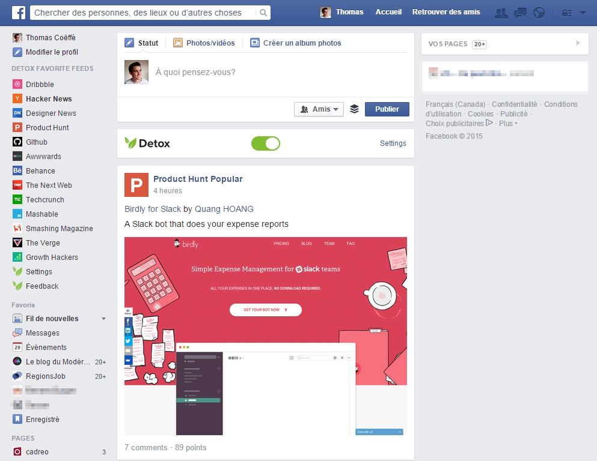Image resolution: width=597 pixels, height=461 pixels.
Task: Open Detox Settings in the sidebar
Action: (x=39, y=272)
